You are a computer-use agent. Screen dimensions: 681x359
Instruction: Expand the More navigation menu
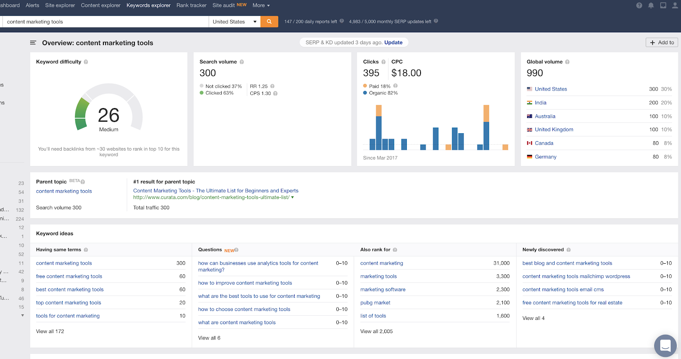click(261, 6)
